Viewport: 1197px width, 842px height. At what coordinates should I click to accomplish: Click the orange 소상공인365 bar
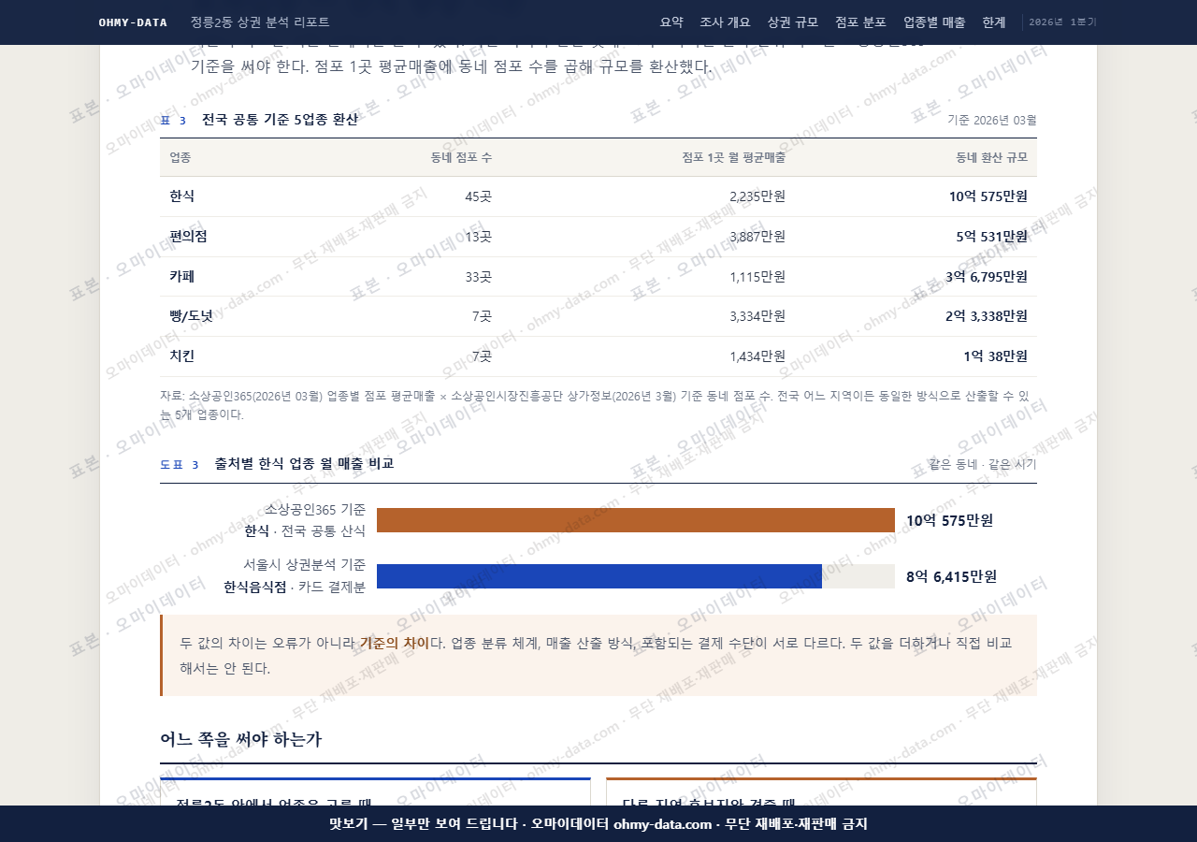pos(636,520)
